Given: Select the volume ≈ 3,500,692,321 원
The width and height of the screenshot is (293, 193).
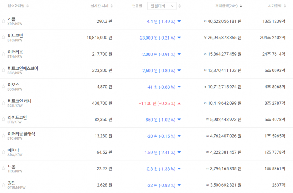Looking at the screenshot, I should (224, 185).
